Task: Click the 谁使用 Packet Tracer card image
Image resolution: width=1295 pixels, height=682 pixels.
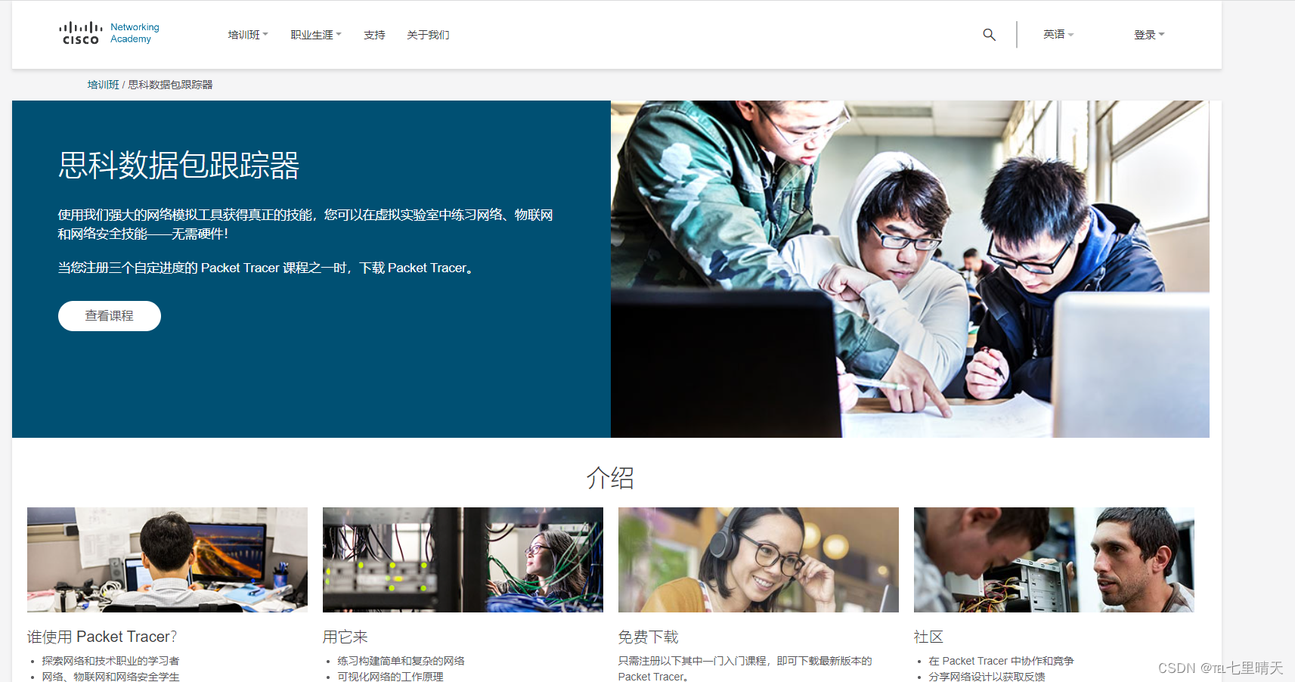Action: coord(167,560)
